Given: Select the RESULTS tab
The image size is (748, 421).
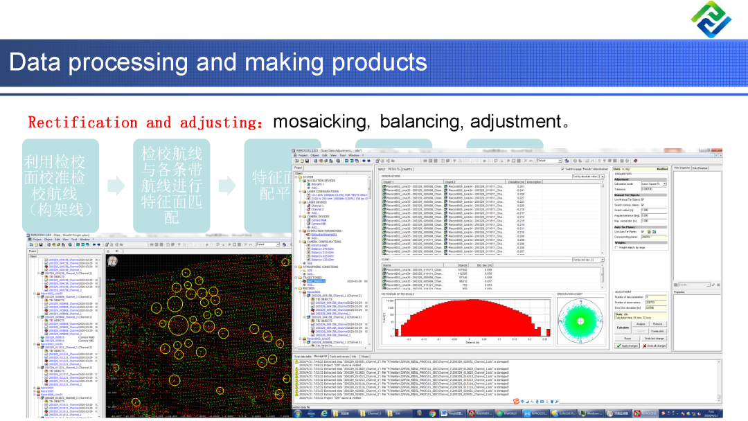Looking at the screenshot, I should pyautogui.click(x=394, y=169).
